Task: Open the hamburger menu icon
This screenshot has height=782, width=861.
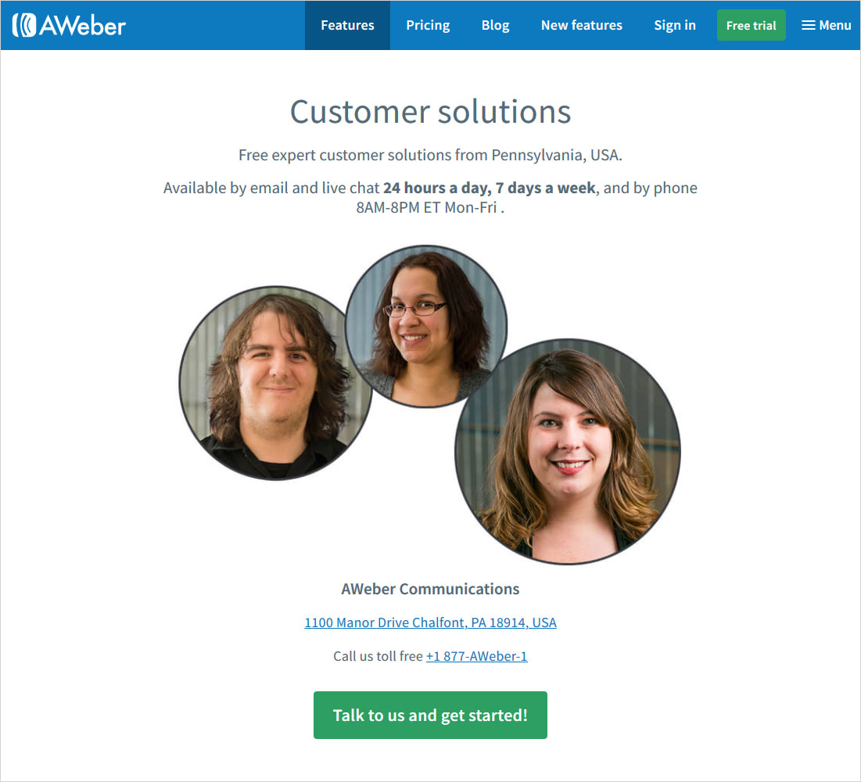Action: point(808,25)
